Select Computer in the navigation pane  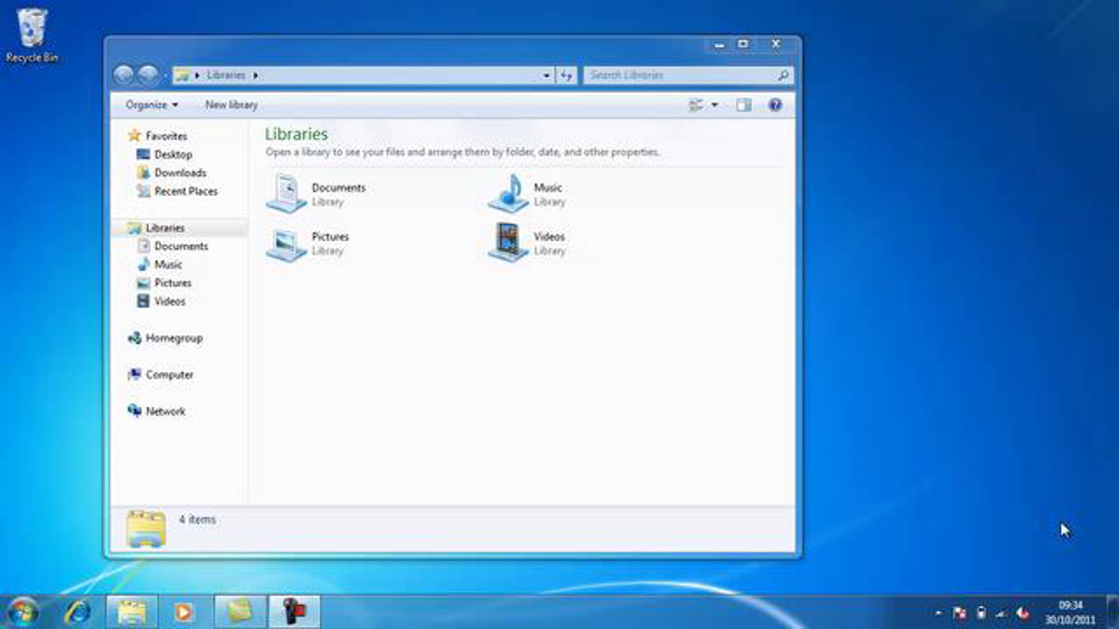169,375
